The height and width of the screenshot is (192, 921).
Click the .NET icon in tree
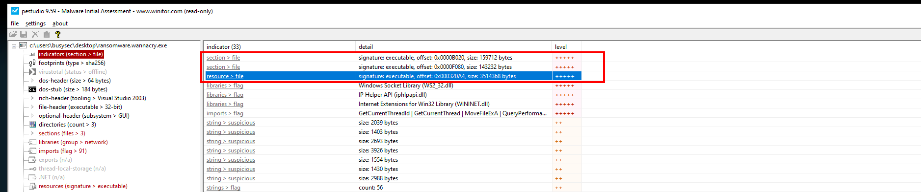[x=32, y=177]
